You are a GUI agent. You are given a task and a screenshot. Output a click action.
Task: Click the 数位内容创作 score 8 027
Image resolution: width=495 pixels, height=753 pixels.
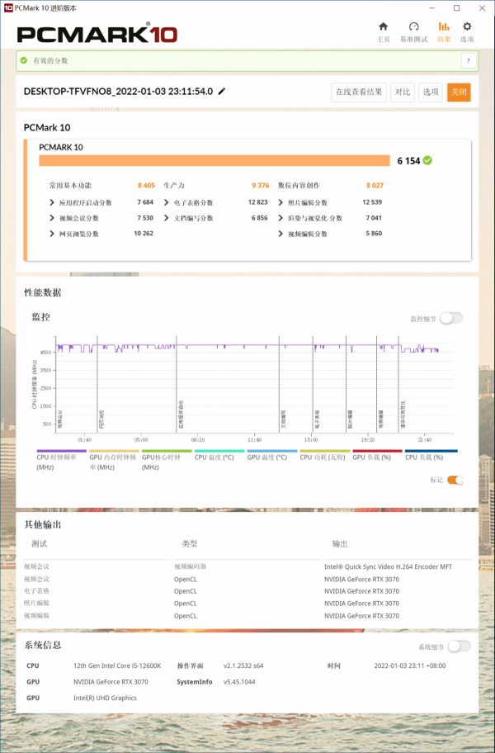click(375, 186)
